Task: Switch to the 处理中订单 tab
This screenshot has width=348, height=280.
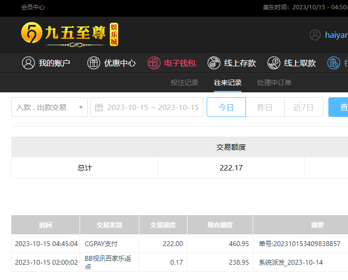Action: 274,83
